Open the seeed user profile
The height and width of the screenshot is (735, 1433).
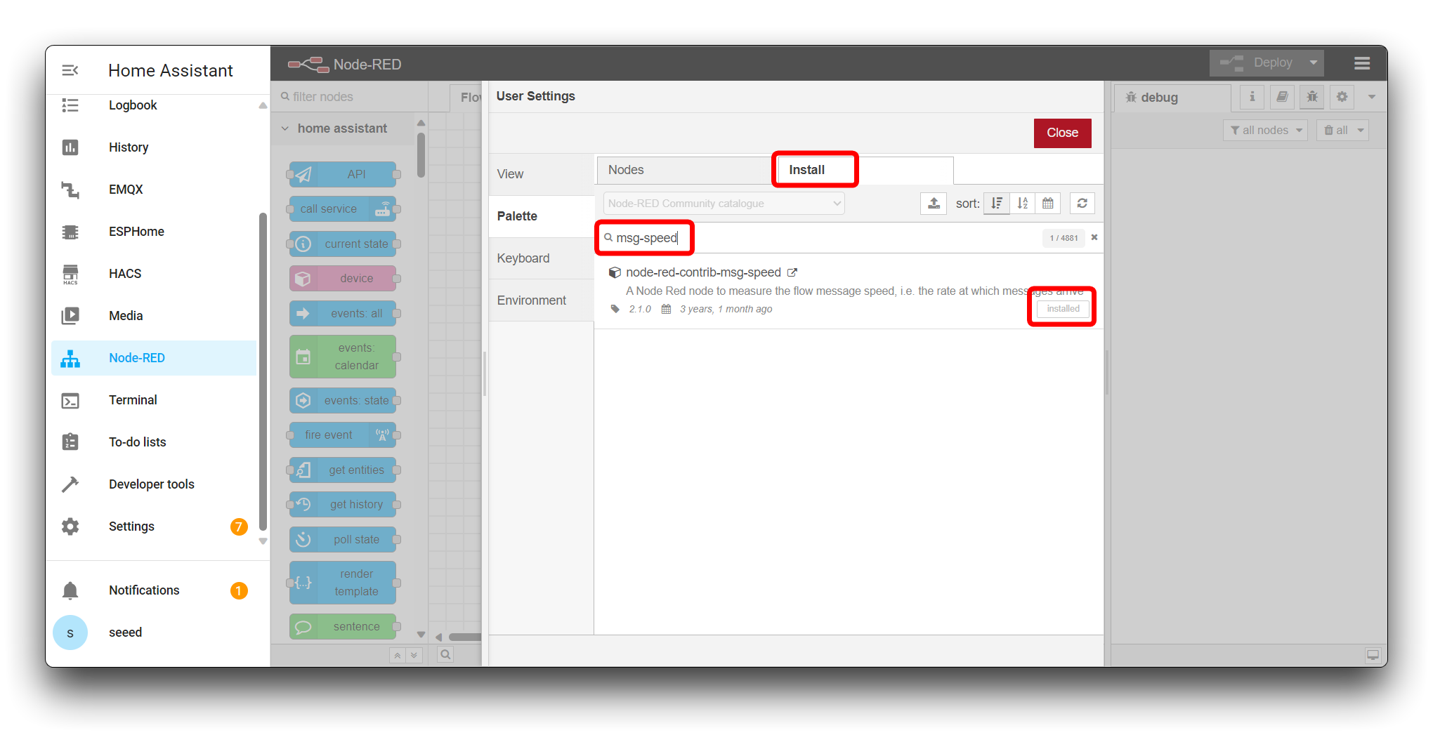154,633
